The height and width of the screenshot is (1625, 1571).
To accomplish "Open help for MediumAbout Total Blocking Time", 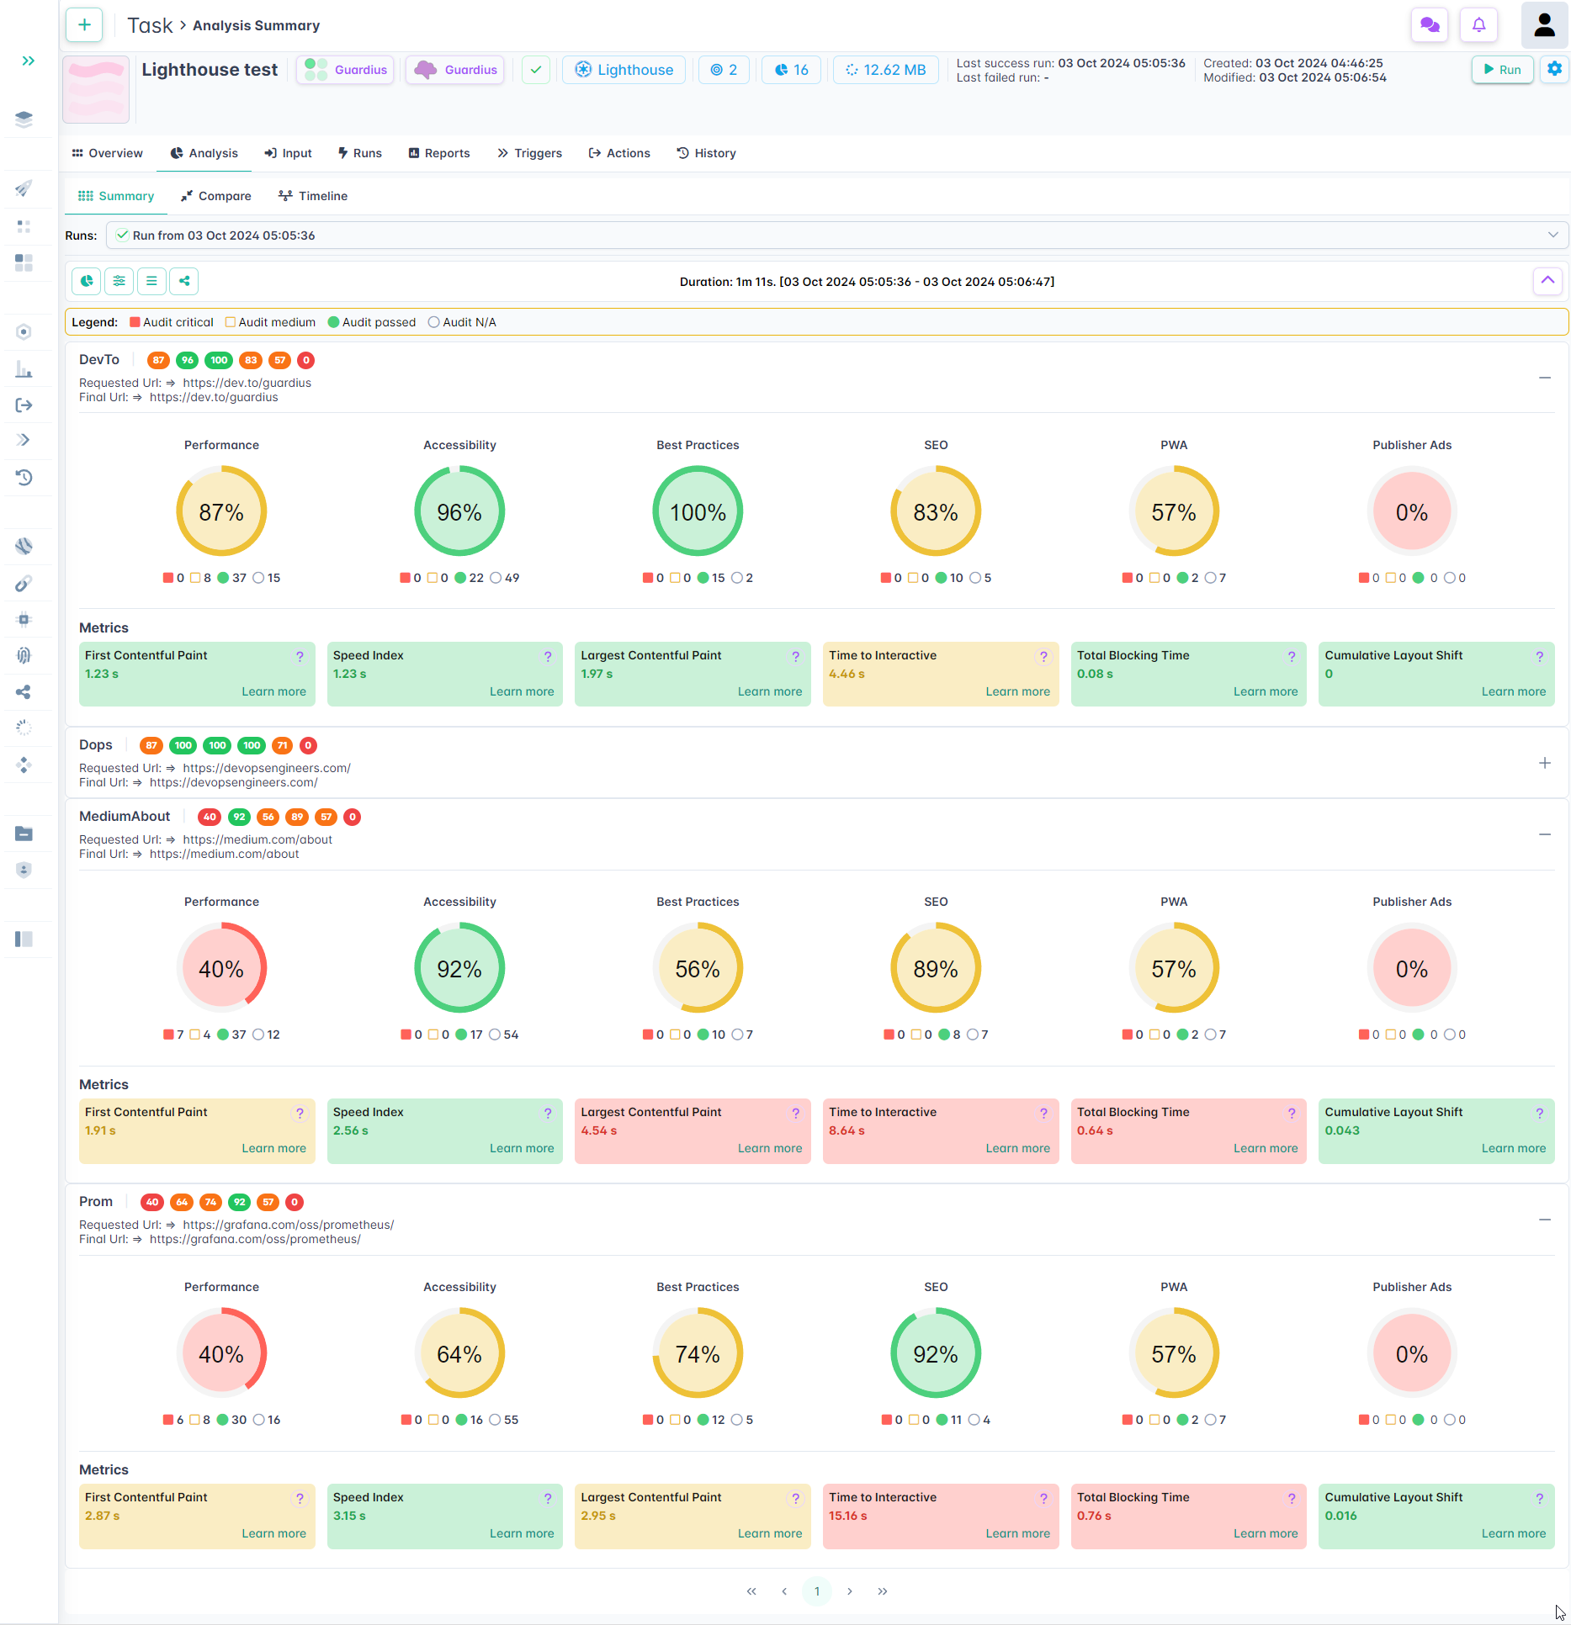I will click(x=1292, y=1114).
